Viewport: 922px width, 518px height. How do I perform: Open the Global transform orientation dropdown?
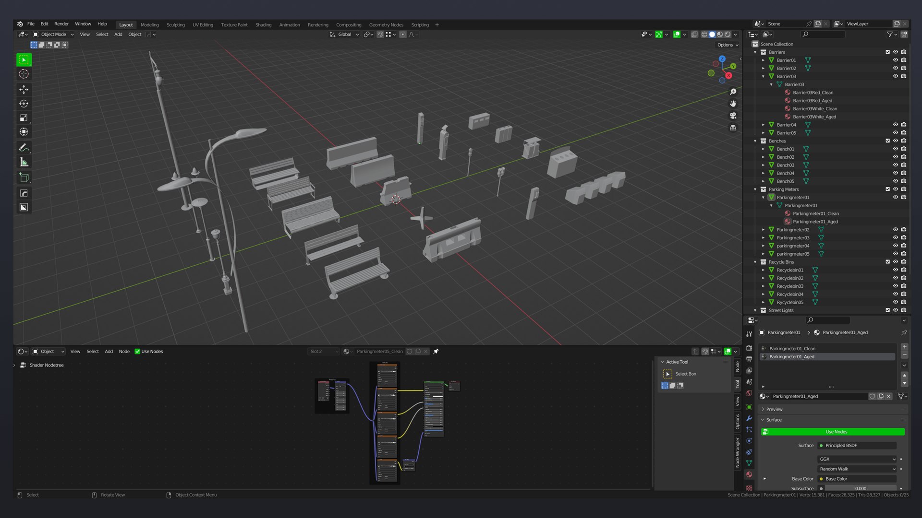point(344,35)
